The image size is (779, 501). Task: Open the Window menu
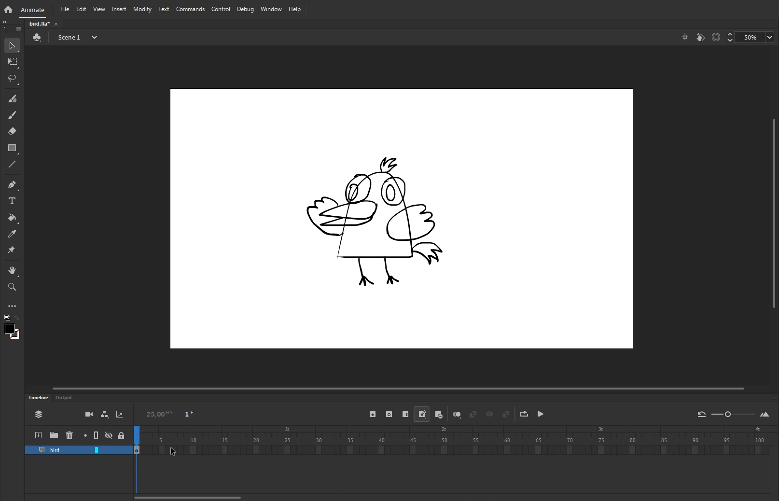click(x=271, y=9)
